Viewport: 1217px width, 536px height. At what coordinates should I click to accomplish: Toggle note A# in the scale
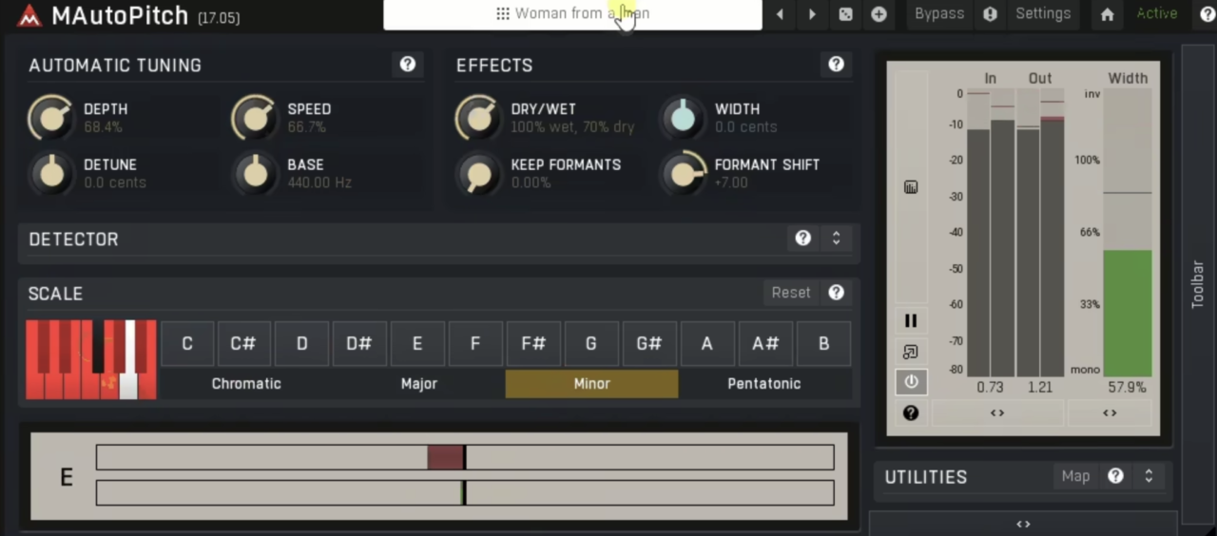tap(765, 344)
